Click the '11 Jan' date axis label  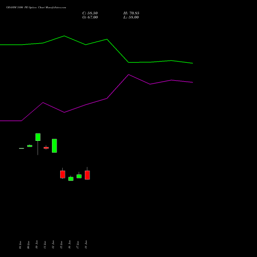coord(45,245)
